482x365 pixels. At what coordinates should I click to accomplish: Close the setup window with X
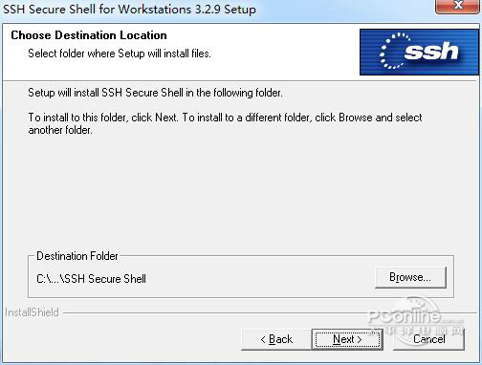(x=458, y=6)
